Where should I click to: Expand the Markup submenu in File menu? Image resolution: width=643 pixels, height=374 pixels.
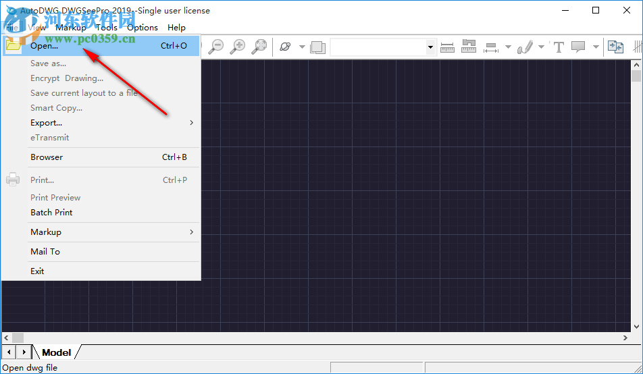(x=101, y=232)
